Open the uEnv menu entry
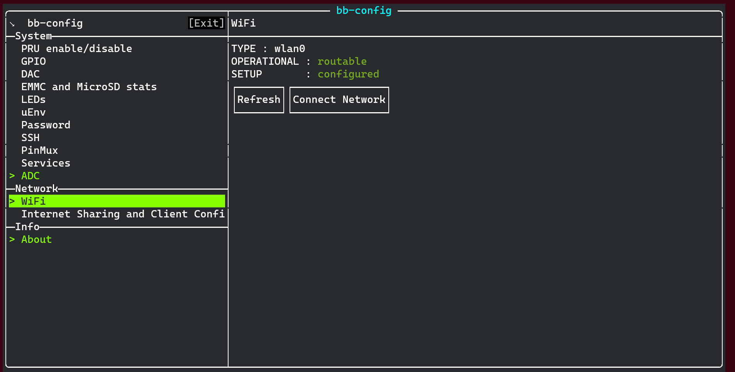 (34, 112)
